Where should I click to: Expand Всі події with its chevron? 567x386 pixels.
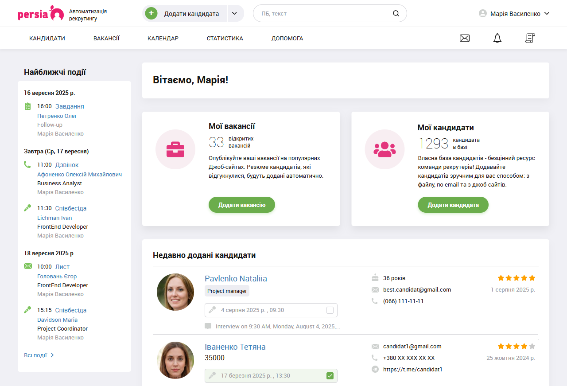(52, 355)
